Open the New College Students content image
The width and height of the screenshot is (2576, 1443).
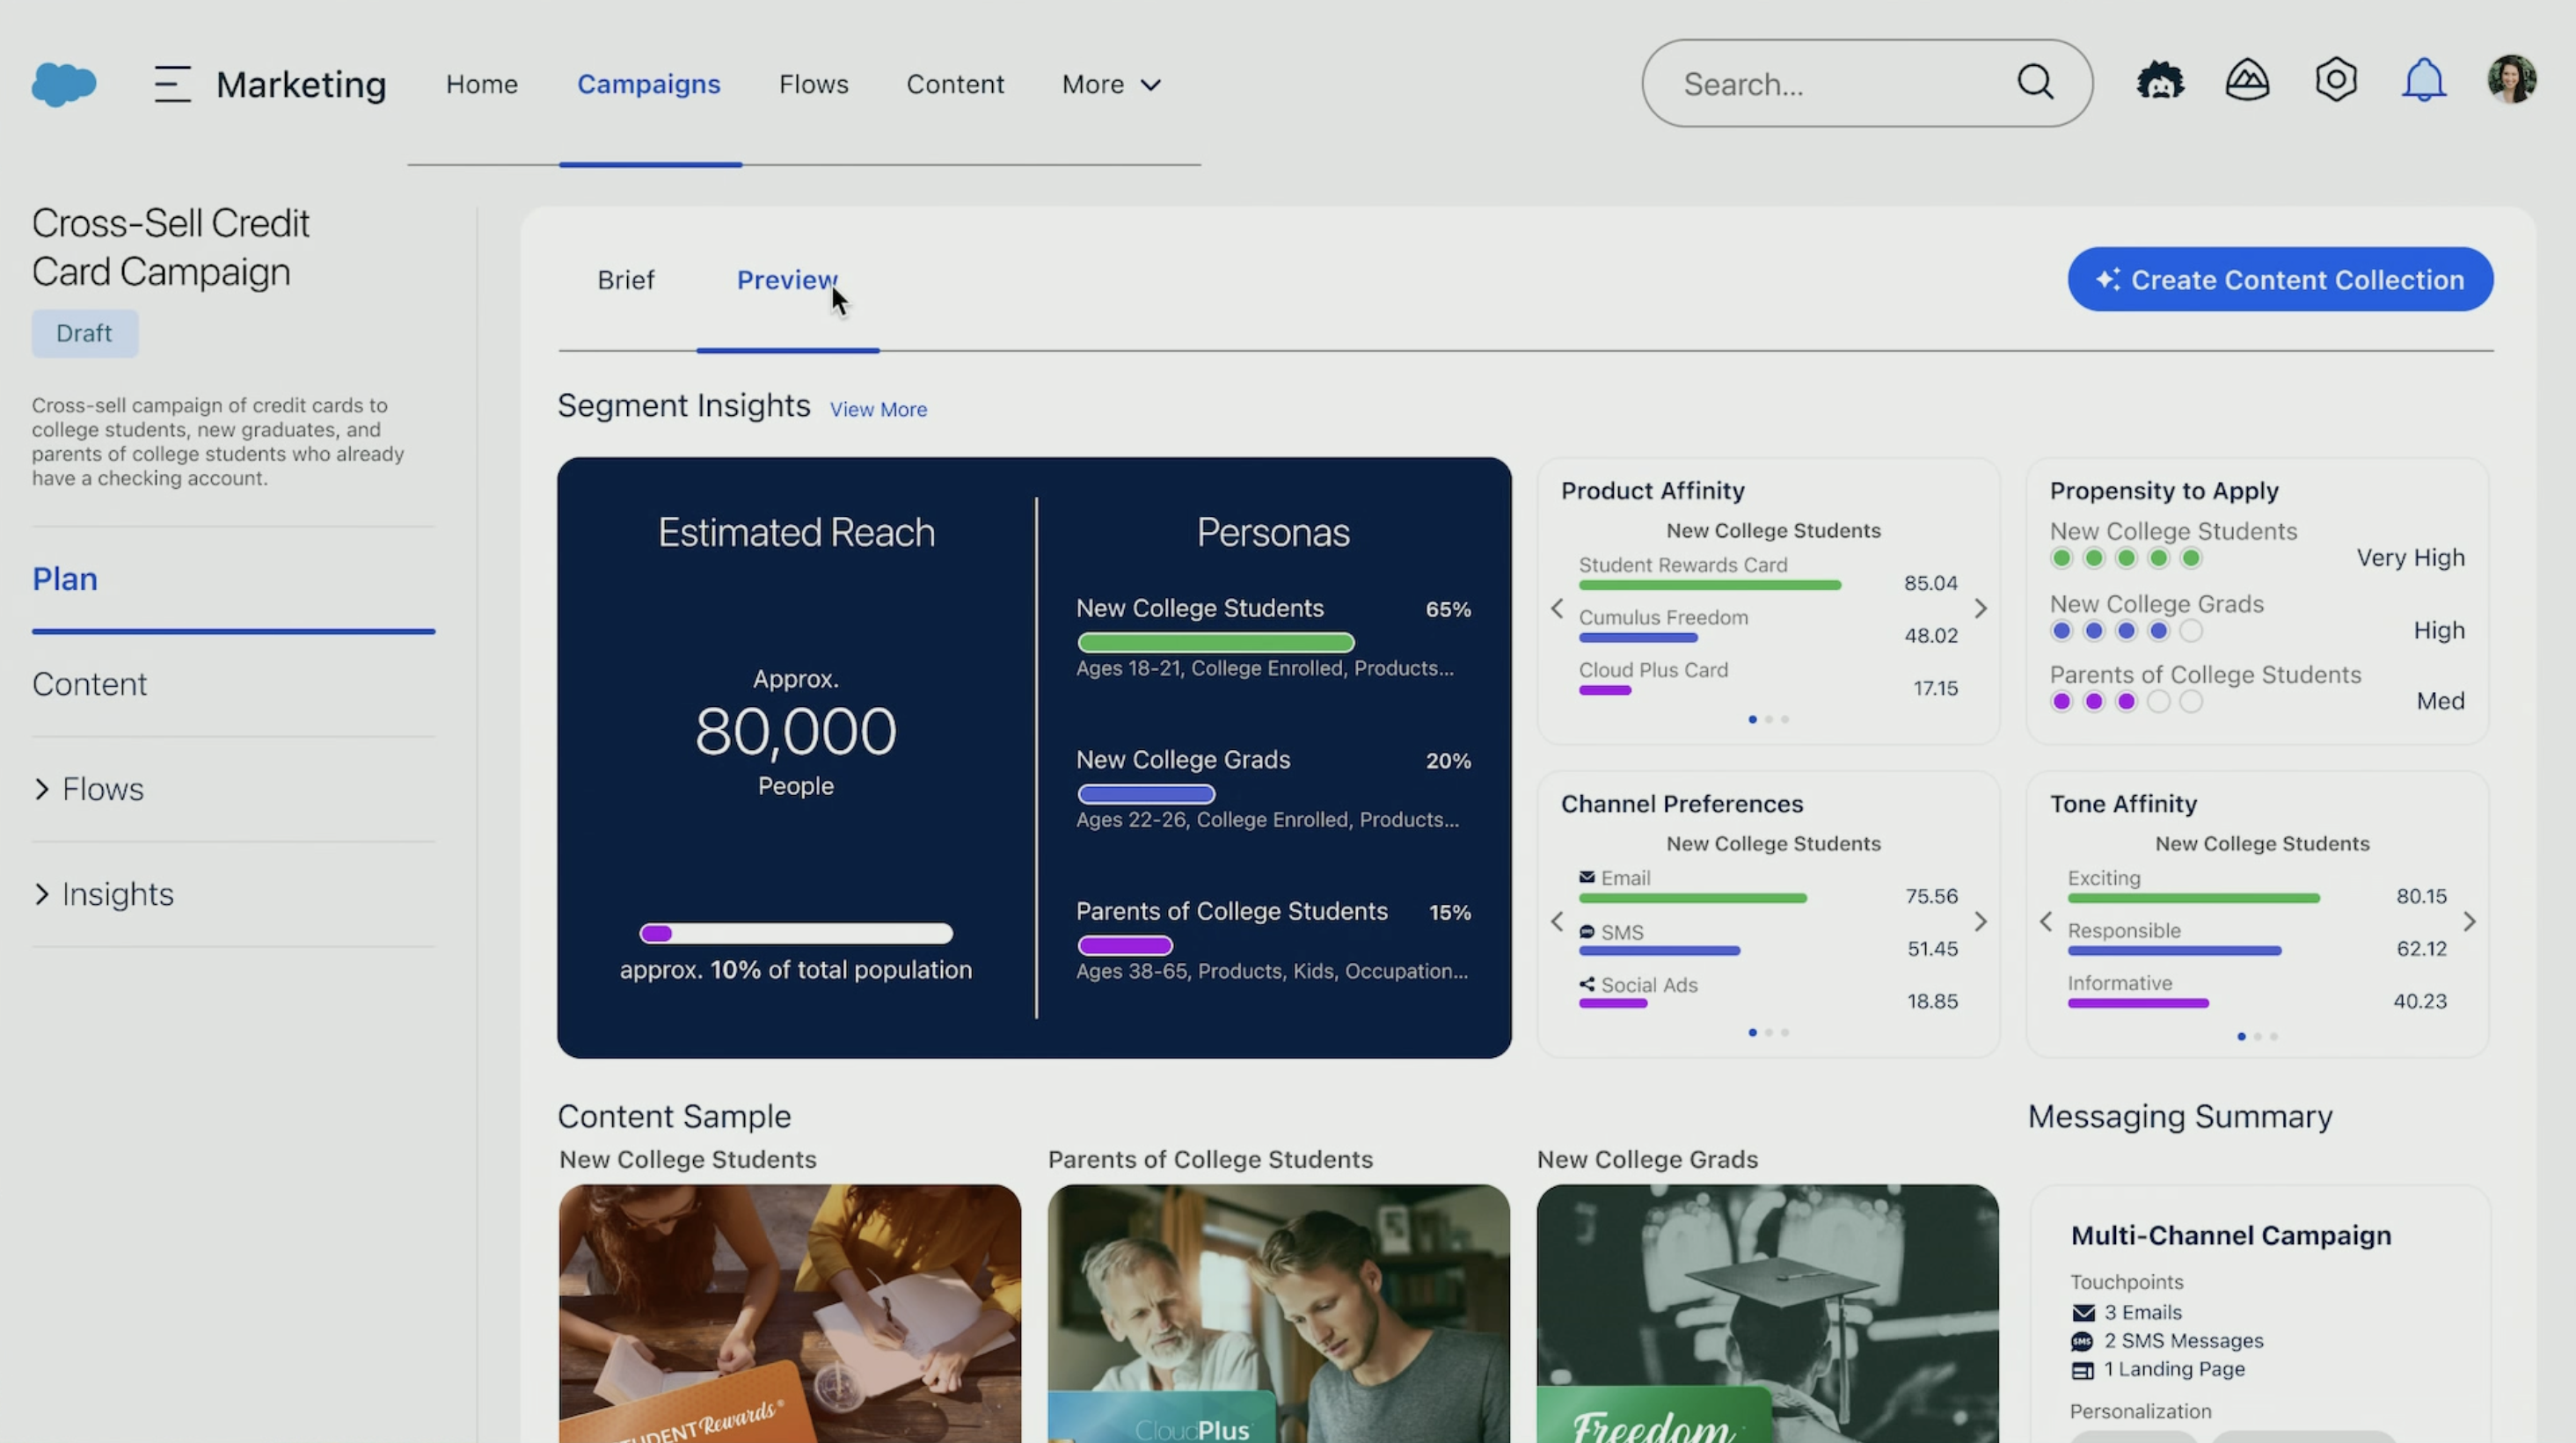click(790, 1313)
